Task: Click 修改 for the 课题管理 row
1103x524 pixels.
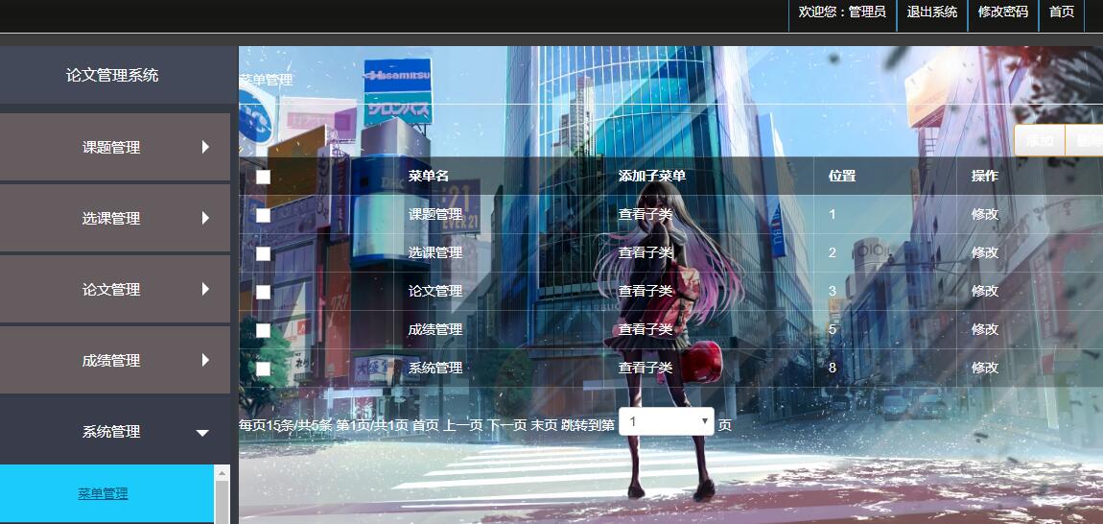Action: (x=985, y=214)
